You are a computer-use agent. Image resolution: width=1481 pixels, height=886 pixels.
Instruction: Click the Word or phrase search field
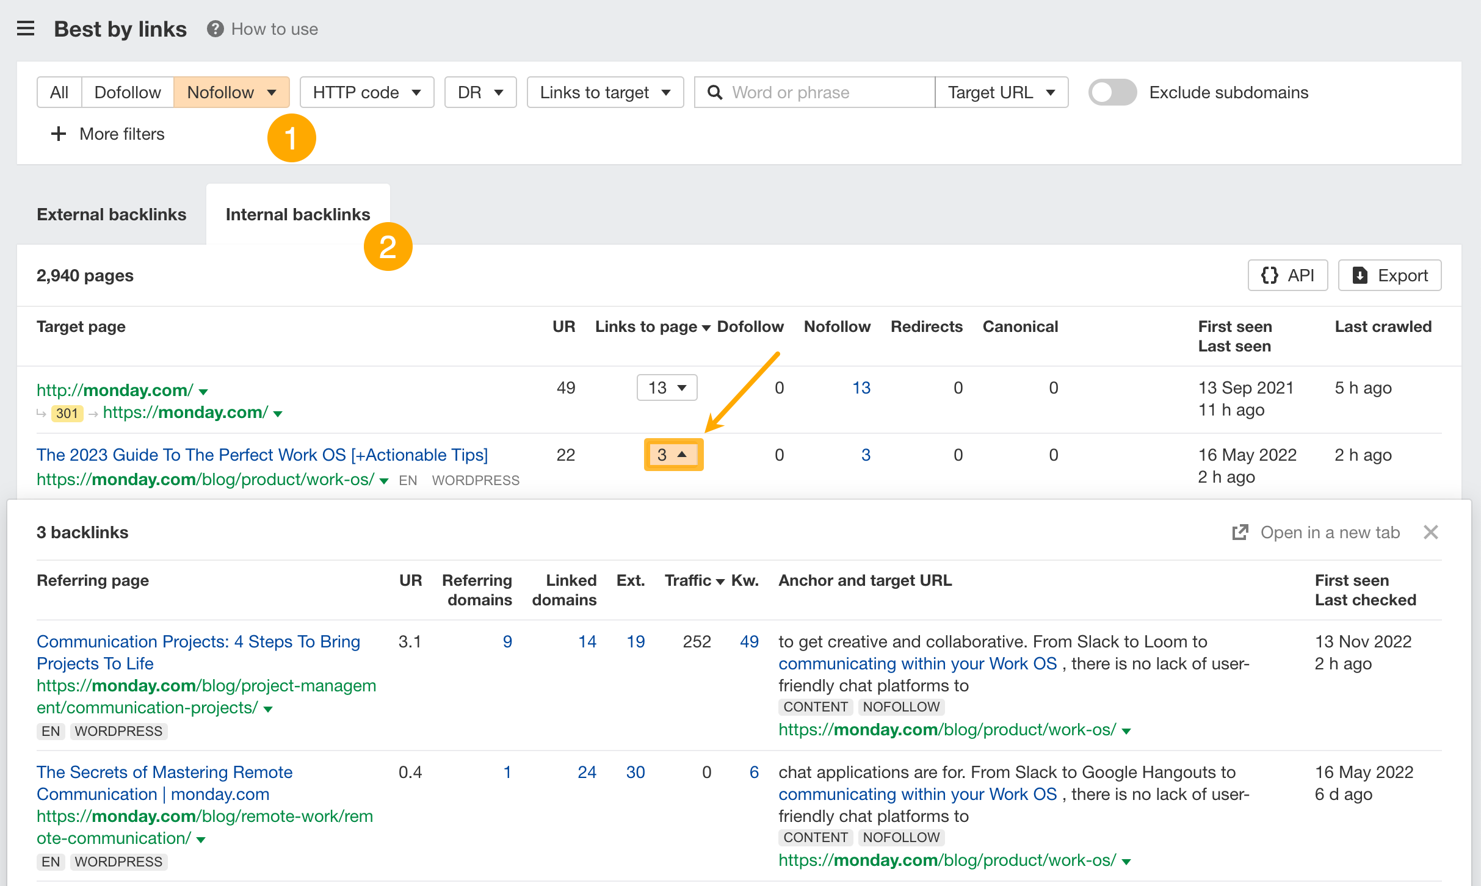(x=815, y=92)
